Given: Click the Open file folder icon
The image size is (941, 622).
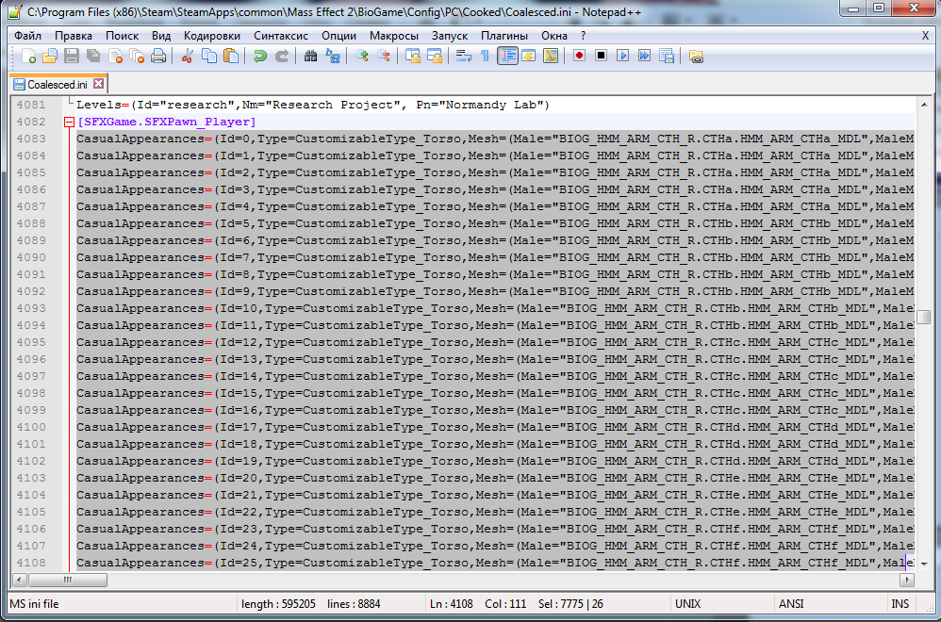Looking at the screenshot, I should point(50,57).
